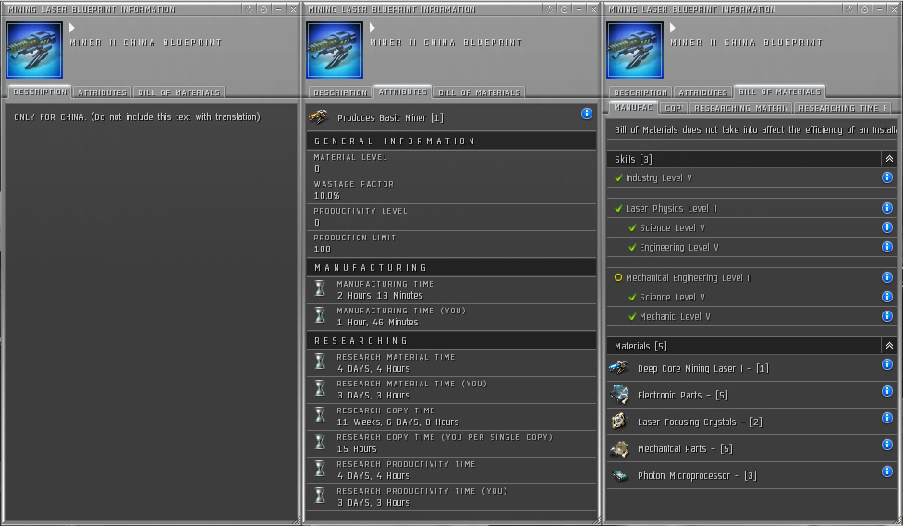Click Deep Core Mining Laser item icon
The width and height of the screenshot is (903, 526).
(619, 368)
